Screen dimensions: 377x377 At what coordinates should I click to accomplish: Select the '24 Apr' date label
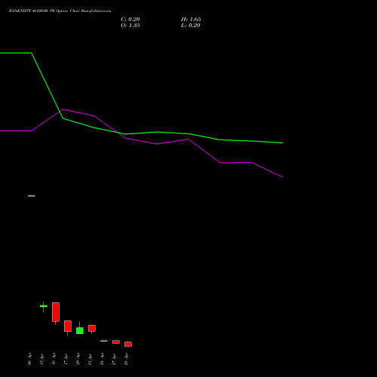pyautogui.click(x=102, y=359)
